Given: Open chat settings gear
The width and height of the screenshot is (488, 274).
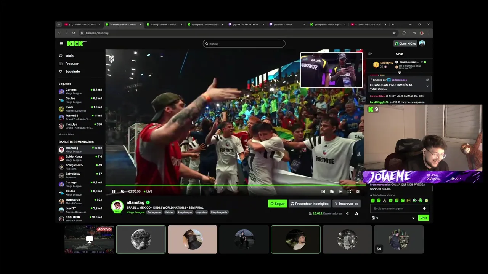Looking at the screenshot, I should click(x=413, y=218).
